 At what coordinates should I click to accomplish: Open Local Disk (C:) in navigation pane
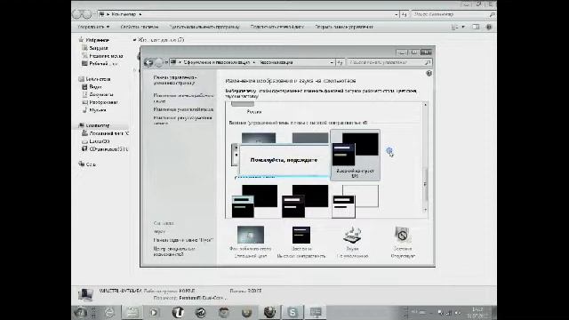coord(108,133)
